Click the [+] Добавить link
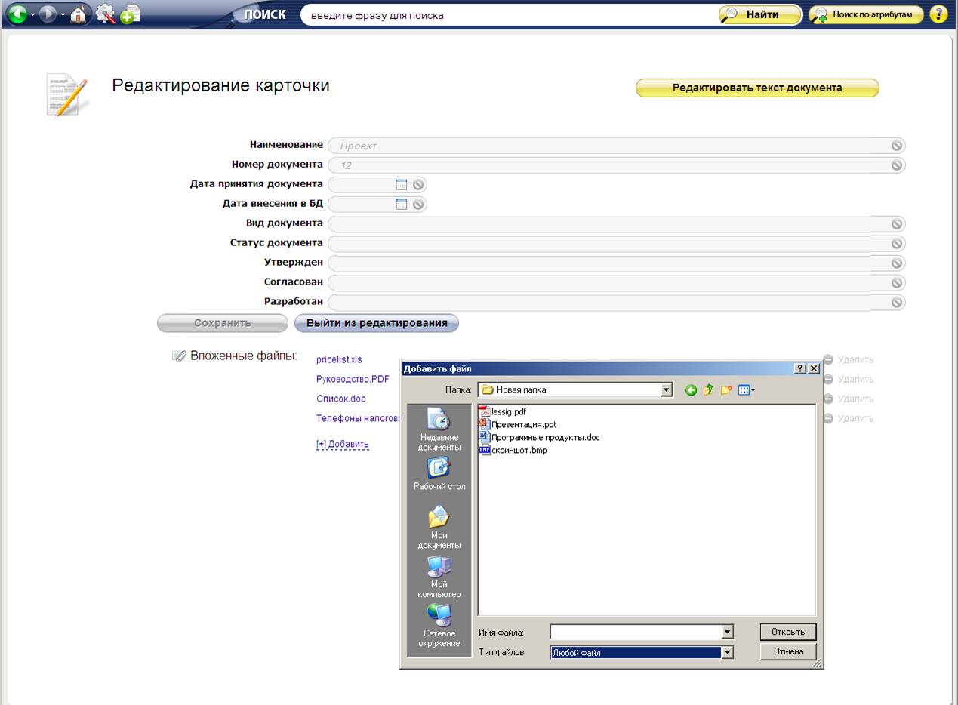Image resolution: width=958 pixels, height=705 pixels. tap(343, 444)
